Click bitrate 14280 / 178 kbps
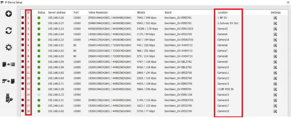Screen dimensions: 291x118 click(147, 29)
